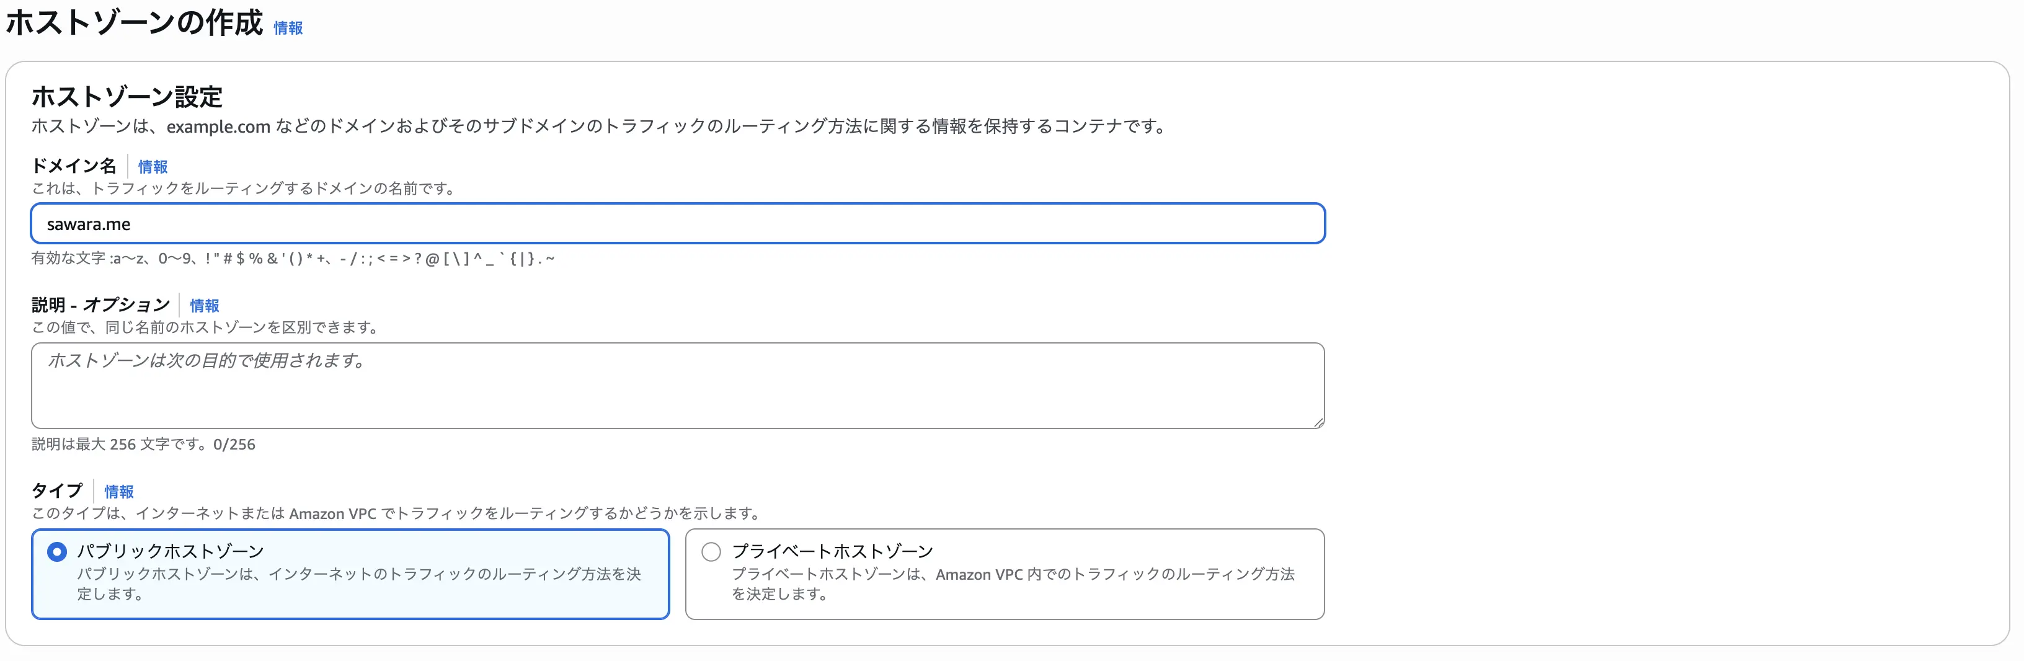2024x661 pixels.
Task: Open the 情報 link beside 説明 - オプション
Action: (x=204, y=306)
